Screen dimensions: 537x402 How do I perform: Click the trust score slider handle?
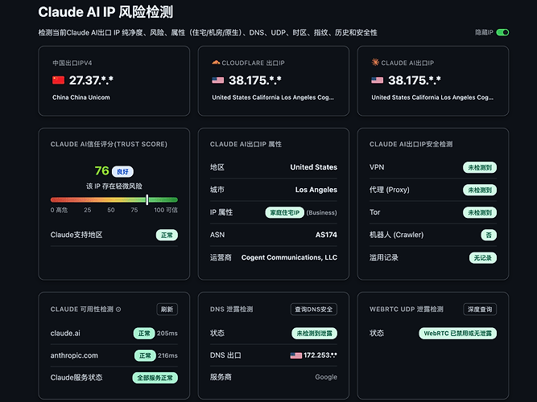pyautogui.click(x=147, y=200)
